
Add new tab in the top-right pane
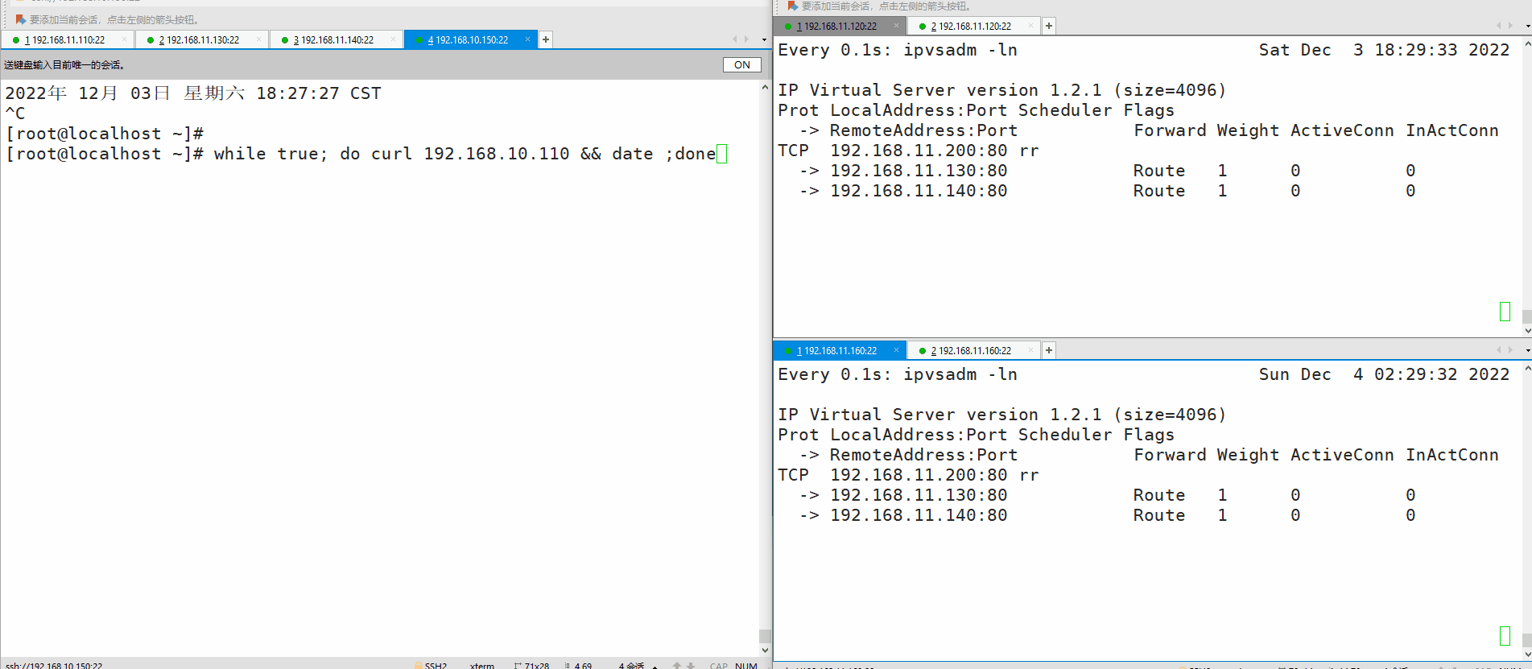(1049, 26)
